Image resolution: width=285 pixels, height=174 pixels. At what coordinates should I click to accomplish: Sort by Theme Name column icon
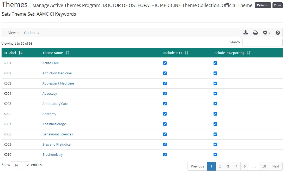point(67,53)
